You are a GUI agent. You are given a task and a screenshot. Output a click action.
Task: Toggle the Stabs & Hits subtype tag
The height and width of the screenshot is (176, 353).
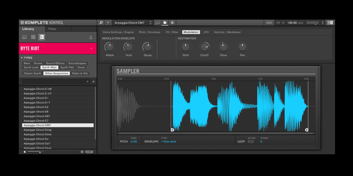click(80, 73)
